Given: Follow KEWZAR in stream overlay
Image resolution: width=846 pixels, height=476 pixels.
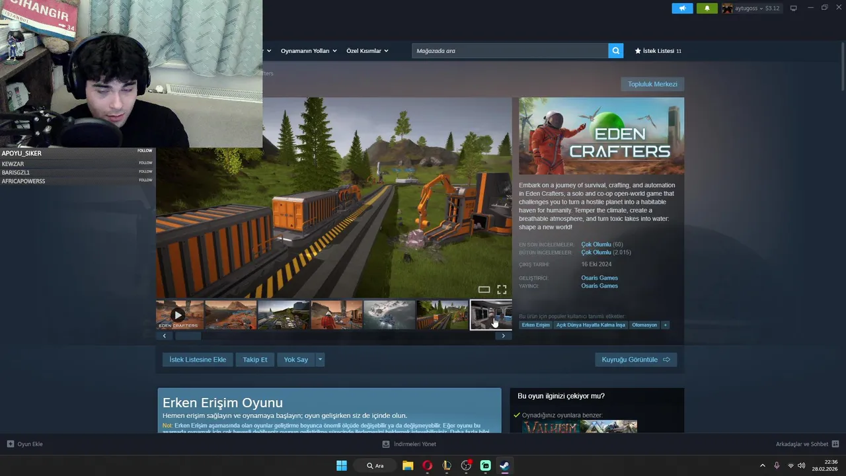Looking at the screenshot, I should point(145,163).
